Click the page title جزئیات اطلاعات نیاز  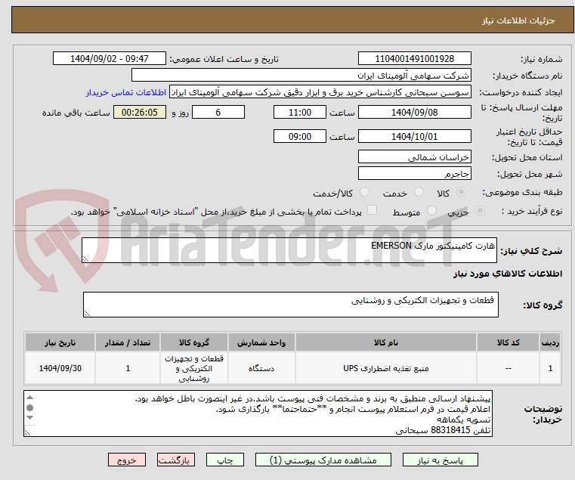(518, 20)
